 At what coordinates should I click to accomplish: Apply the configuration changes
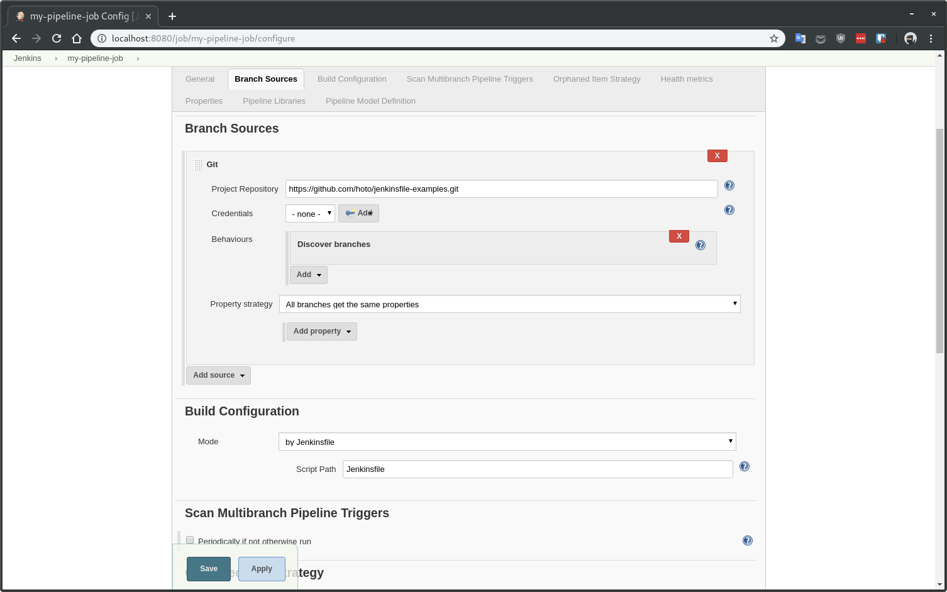point(262,569)
